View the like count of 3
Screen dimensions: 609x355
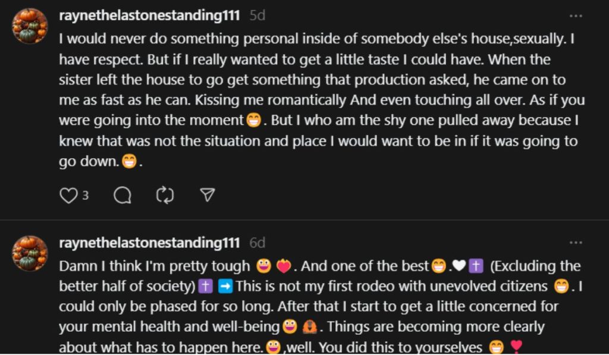click(85, 196)
